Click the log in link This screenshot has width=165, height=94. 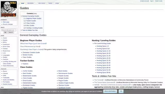[152, 1]
